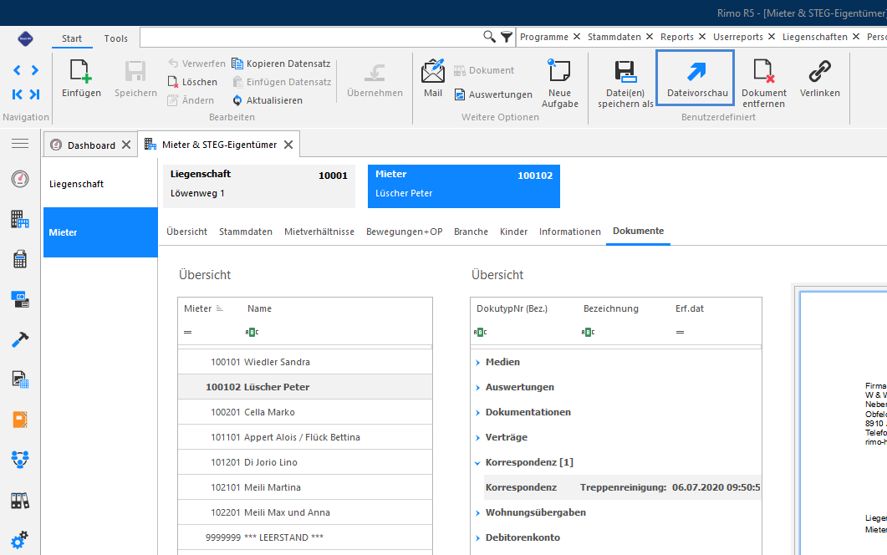Click the Mieter 100102 Lüscher Peter card
Screen dimensions: 887x555
(x=464, y=186)
